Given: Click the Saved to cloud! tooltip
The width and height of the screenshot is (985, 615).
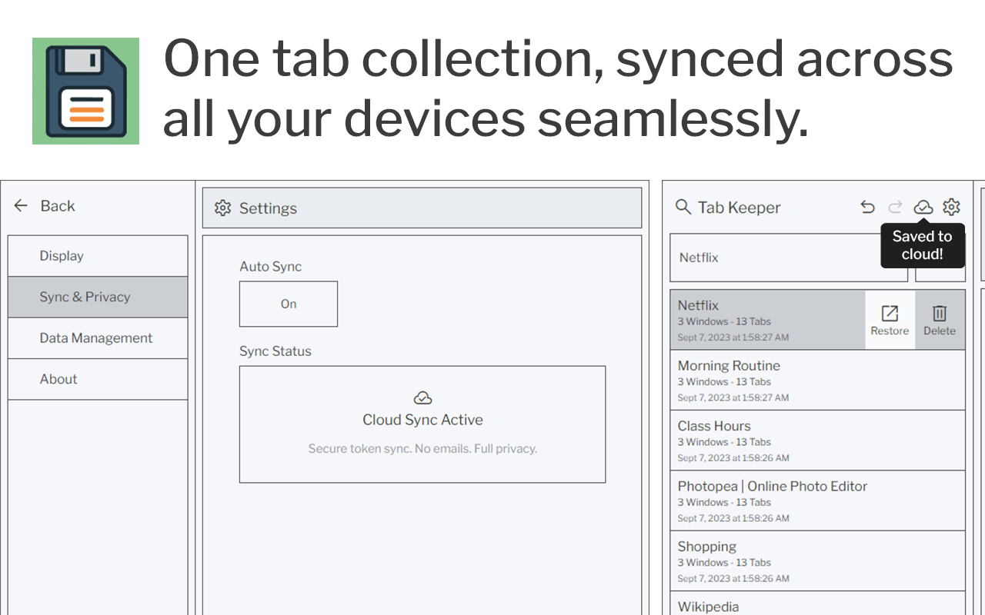Looking at the screenshot, I should pyautogui.click(x=923, y=245).
